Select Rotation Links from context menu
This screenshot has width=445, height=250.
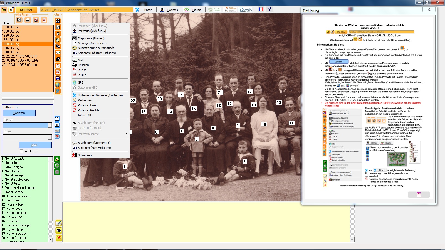coord(87,105)
